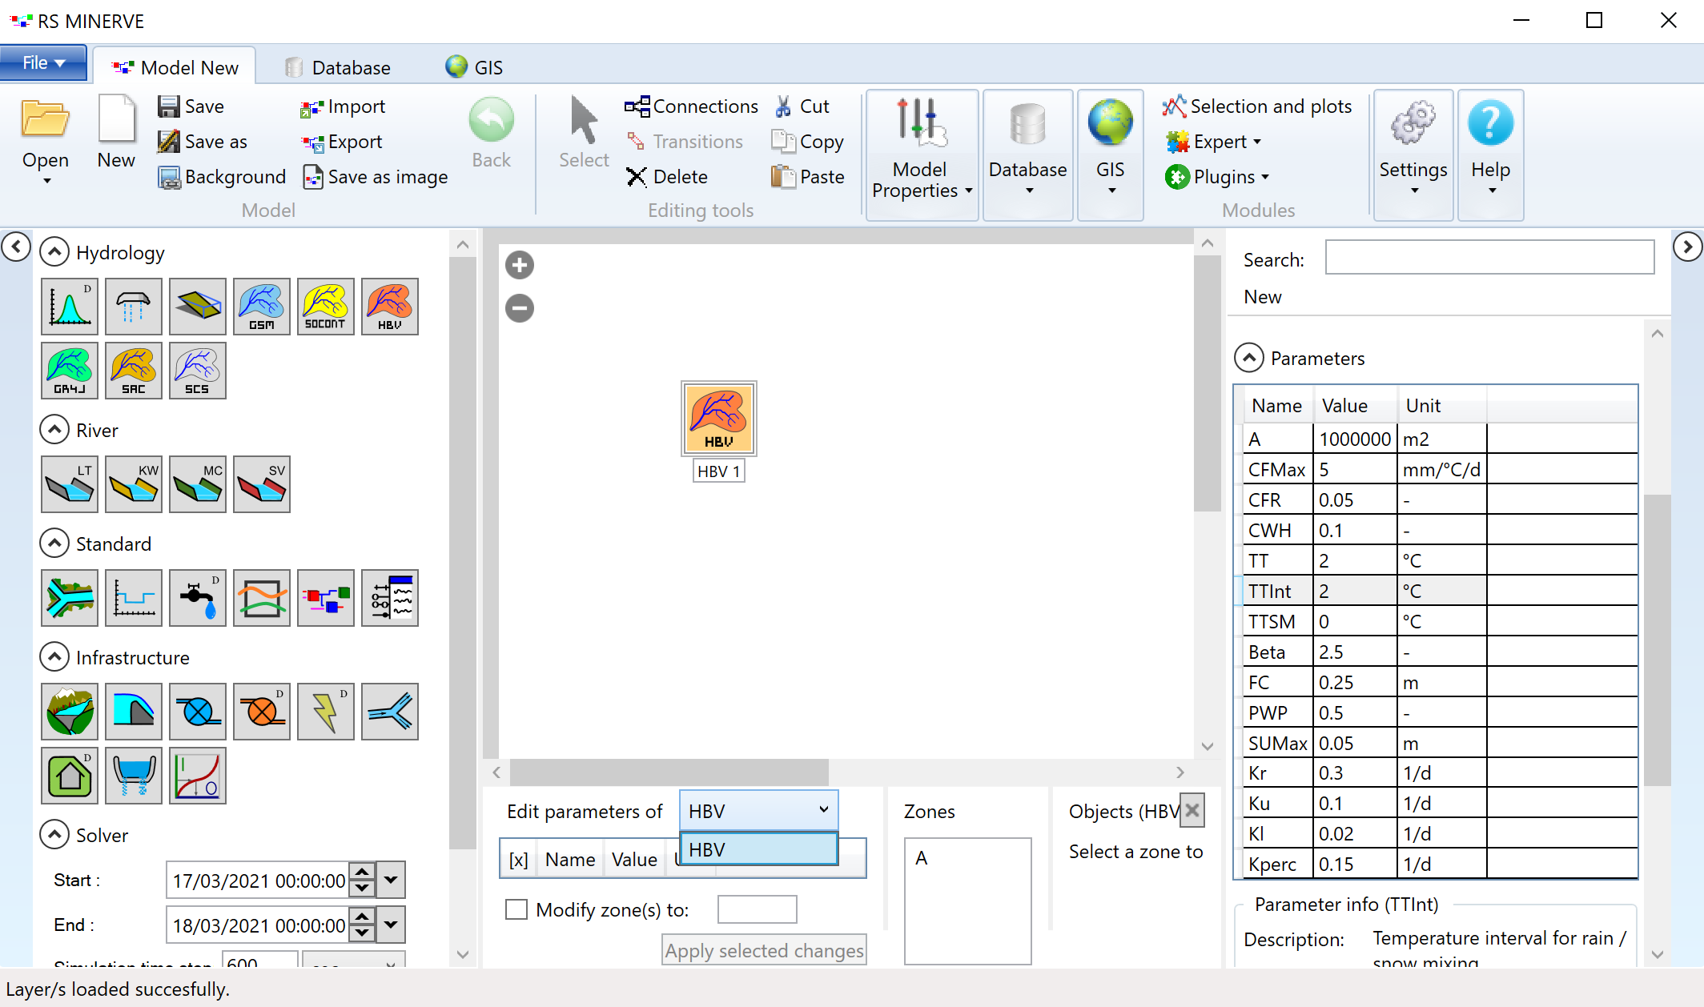Zoom in on the model canvas
Viewport: 1704px width, 1007px height.
(520, 265)
